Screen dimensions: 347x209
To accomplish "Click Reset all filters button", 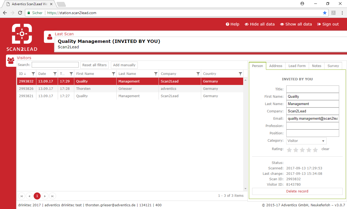I will pyautogui.click(x=95, y=65).
